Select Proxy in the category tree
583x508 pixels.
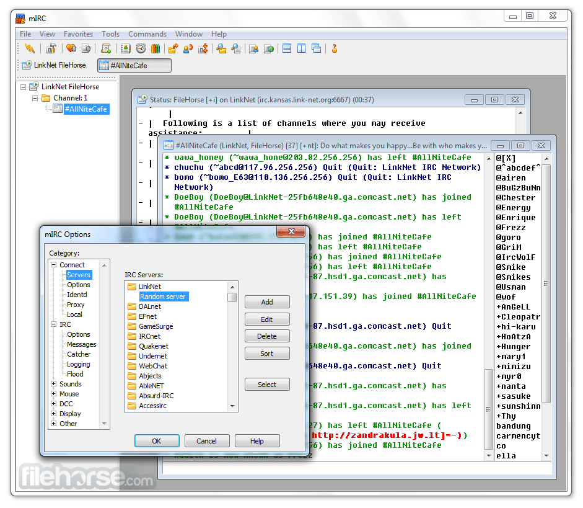[x=76, y=305]
